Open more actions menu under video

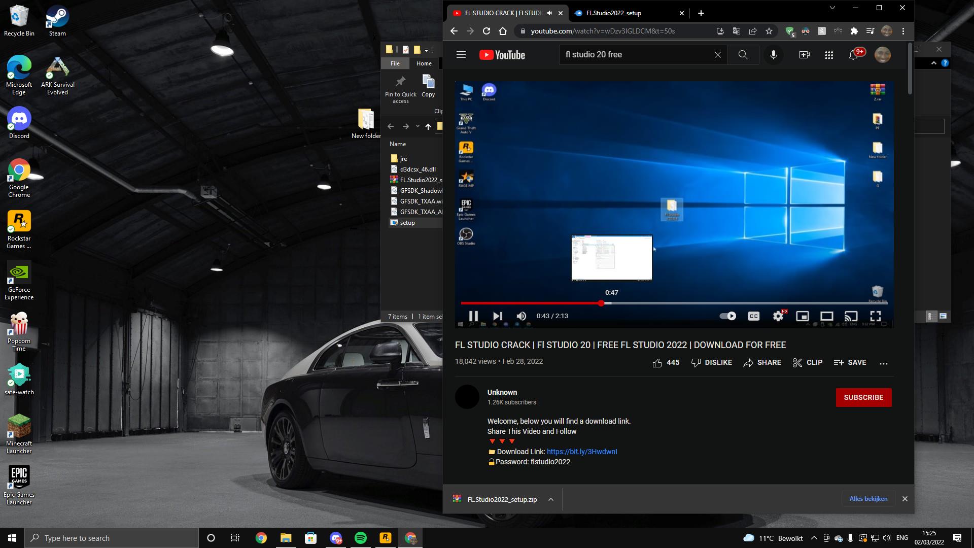[x=883, y=363]
